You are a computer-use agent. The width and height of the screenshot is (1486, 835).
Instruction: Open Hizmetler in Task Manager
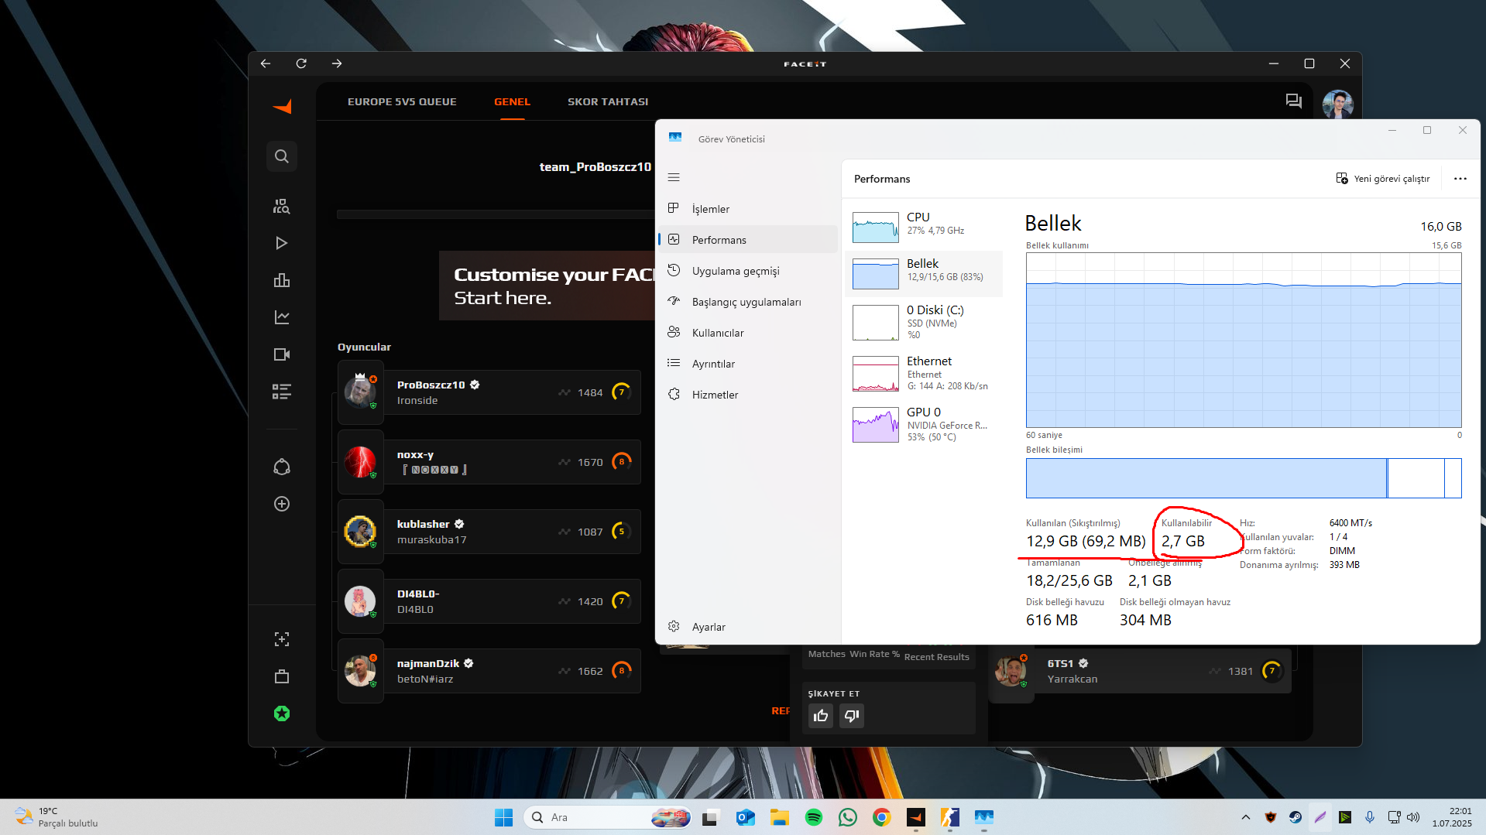(x=748, y=395)
